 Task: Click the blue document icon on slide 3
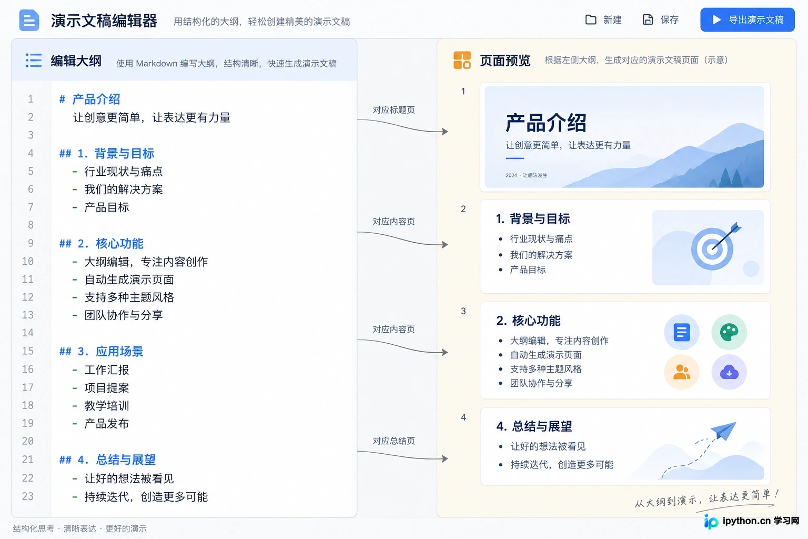(x=682, y=332)
